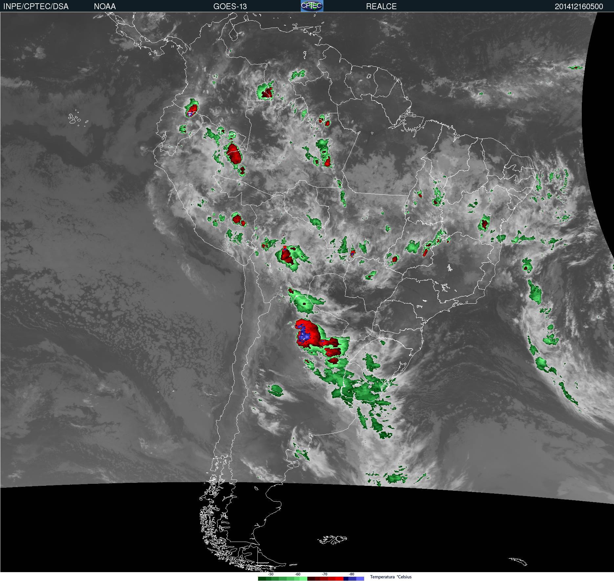
Task: Click the bright red swatch in temperature legend
Action: coord(340,578)
